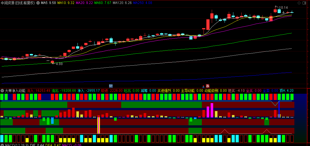Open the MACD(12,26,9) indicator dropdown arrow
Image resolution: width=310 pixels, height=146 pixels.
[x=2, y=145]
